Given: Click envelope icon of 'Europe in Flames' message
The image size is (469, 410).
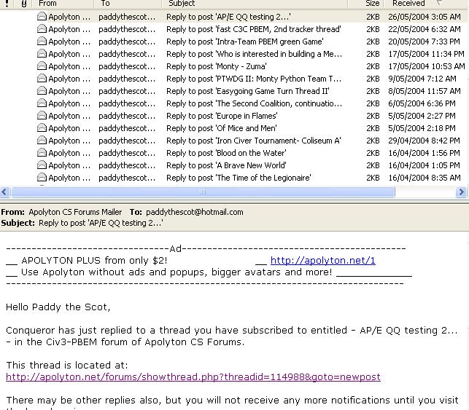Looking at the screenshot, I should click(42, 116).
